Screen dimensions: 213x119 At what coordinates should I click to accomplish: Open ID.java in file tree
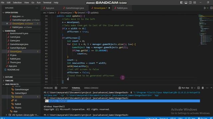pos(13,55)
